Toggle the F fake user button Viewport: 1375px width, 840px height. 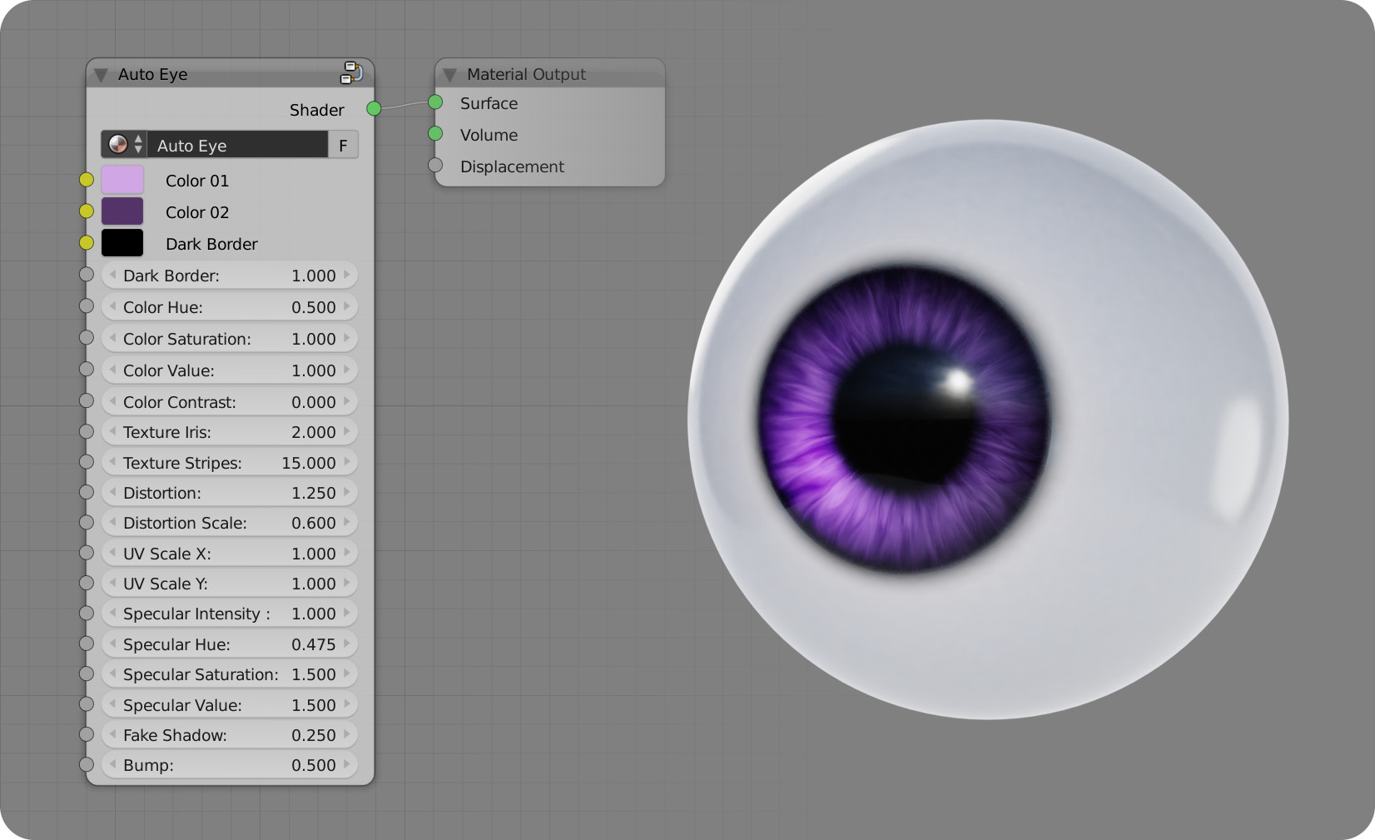coord(343,144)
